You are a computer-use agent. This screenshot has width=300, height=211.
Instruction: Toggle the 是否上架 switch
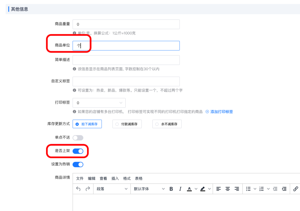coord(77,151)
